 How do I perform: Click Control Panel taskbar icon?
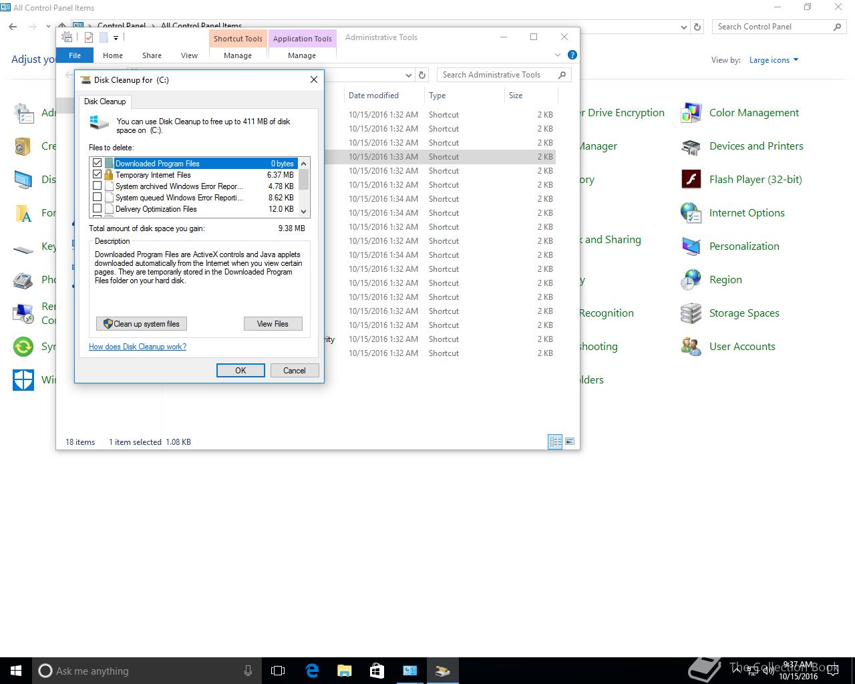point(409,671)
